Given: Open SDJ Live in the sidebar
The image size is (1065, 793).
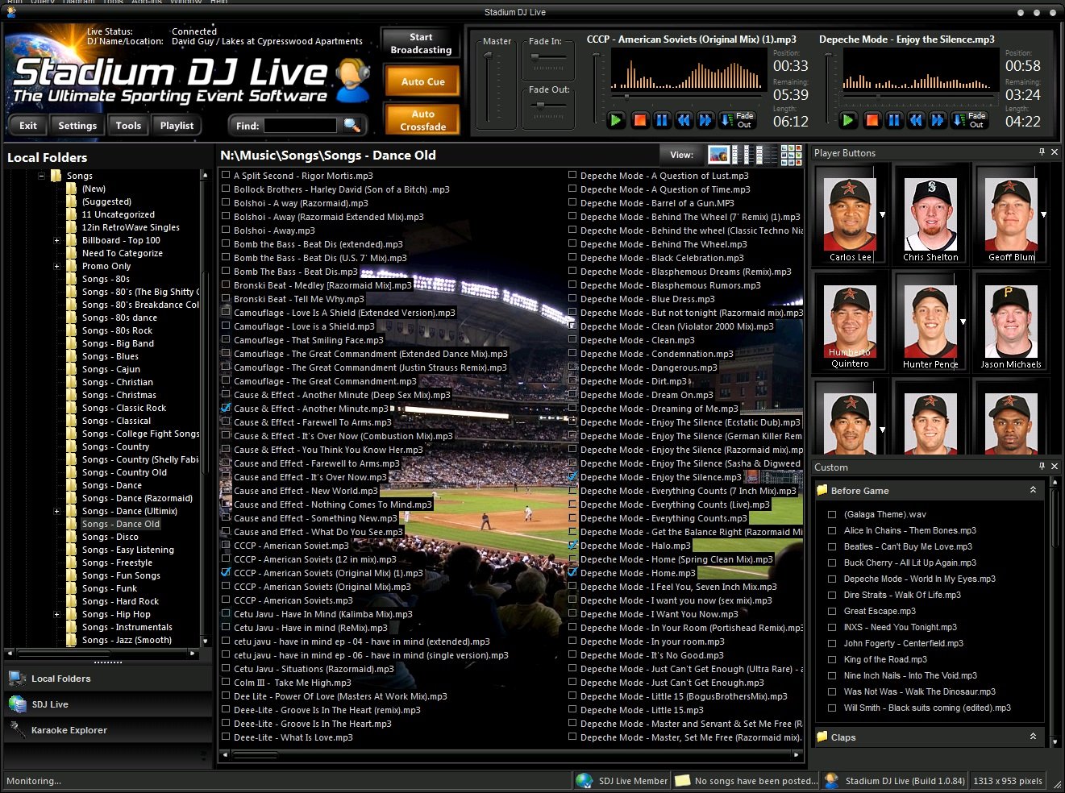Looking at the screenshot, I should tap(50, 704).
